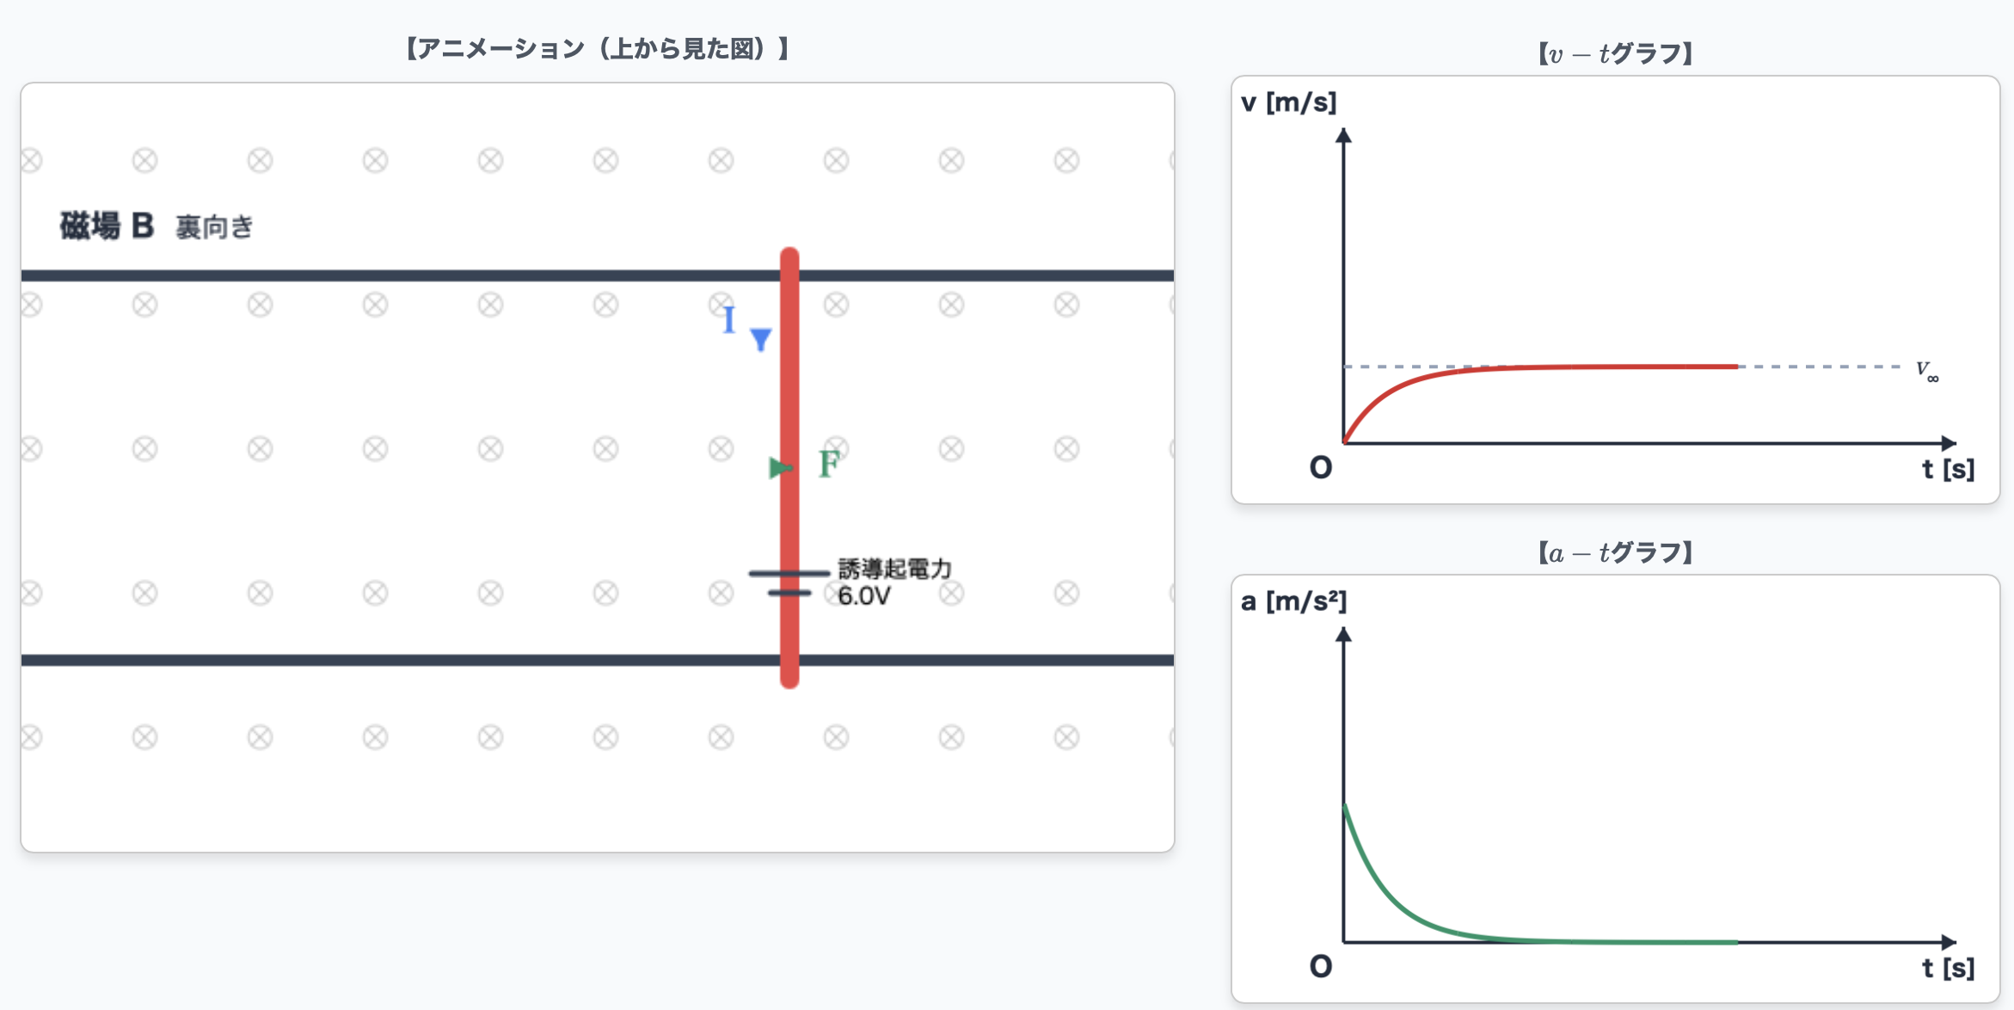Click the v [m/s] axis label
This screenshot has width=2014, height=1010.
click(x=1288, y=102)
